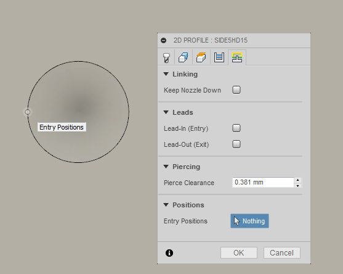Select the Linking tab icon
343x274 pixels.
click(237, 57)
